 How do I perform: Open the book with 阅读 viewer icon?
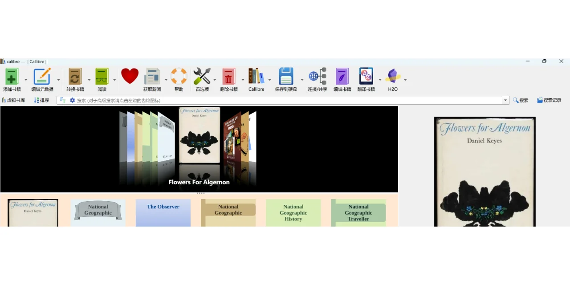point(102,77)
